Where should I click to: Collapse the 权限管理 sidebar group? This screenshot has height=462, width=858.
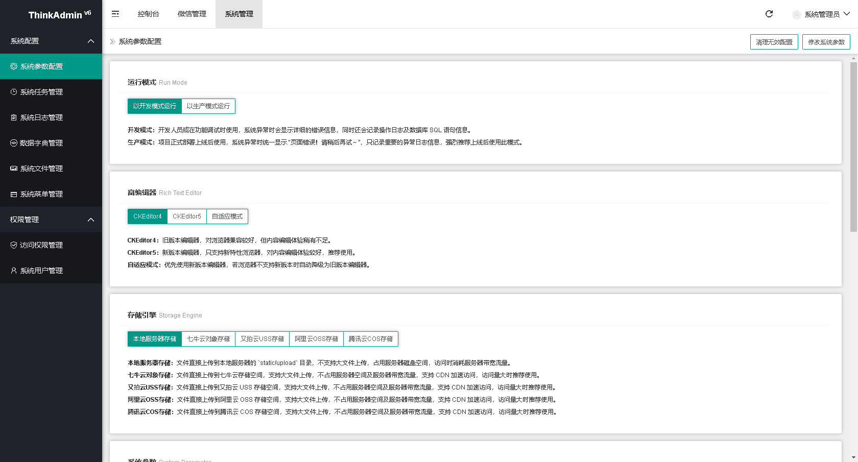(x=51, y=220)
